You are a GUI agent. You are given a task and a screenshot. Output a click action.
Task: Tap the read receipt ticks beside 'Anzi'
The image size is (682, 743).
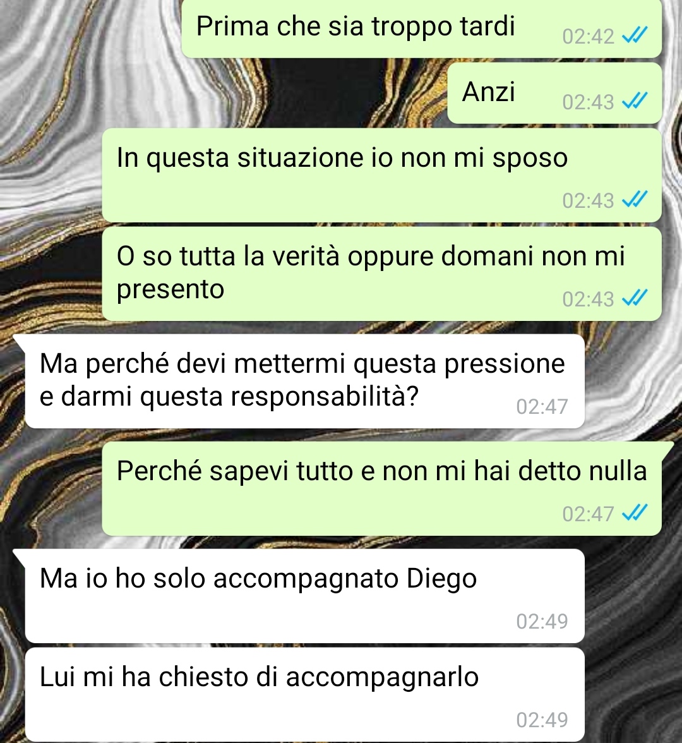634,101
